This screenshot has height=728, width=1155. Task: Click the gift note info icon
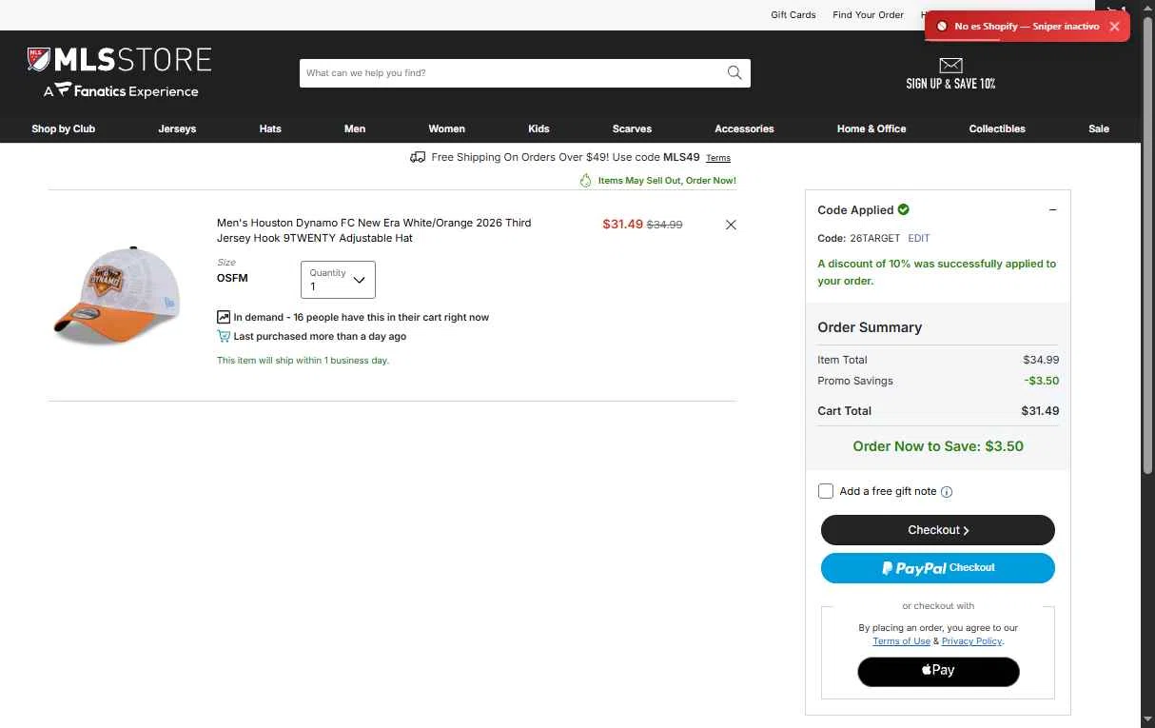pos(947,492)
